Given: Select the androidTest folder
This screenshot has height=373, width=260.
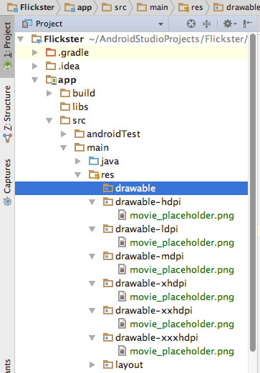Looking at the screenshot, I should click(113, 134).
